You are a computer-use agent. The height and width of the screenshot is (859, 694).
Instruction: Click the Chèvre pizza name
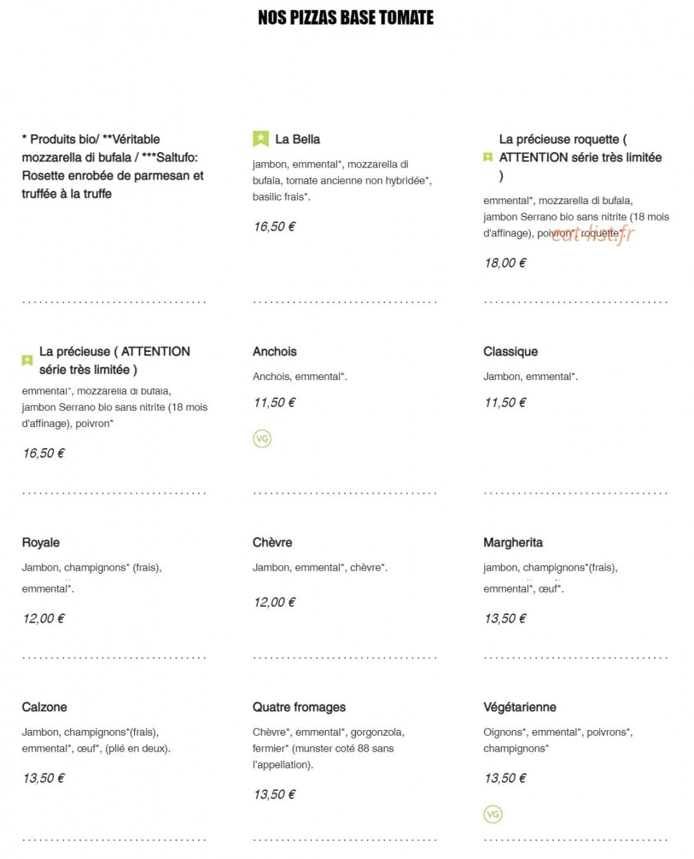272,542
